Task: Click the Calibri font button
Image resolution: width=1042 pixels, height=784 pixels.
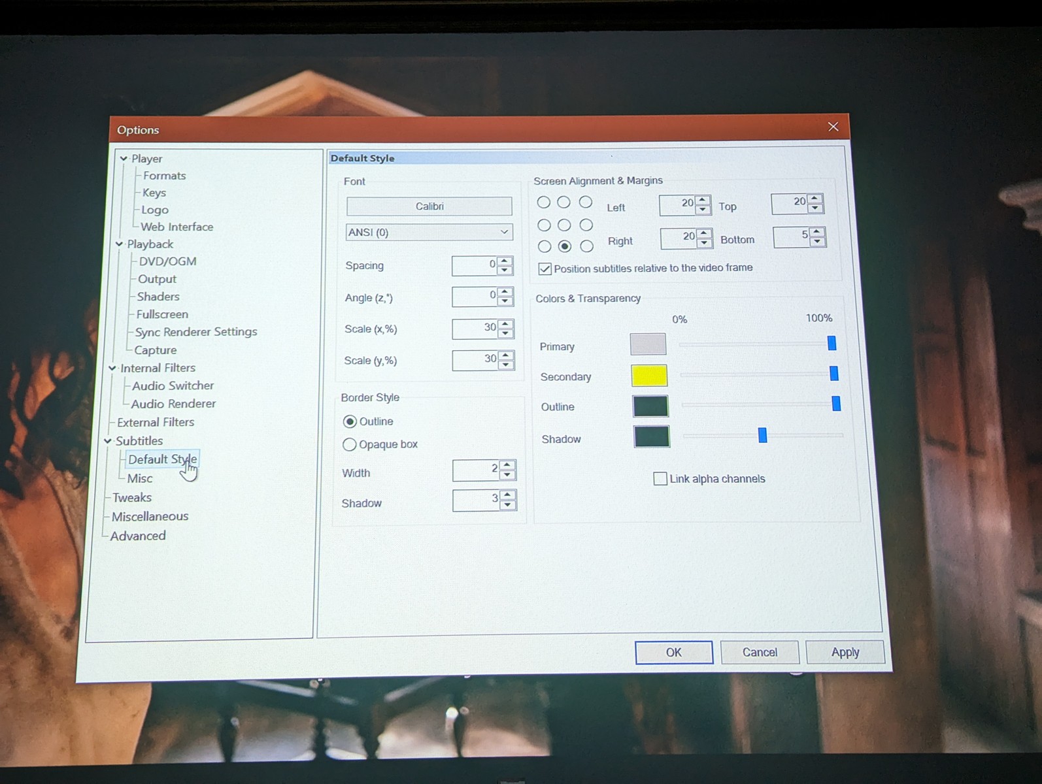Action: [x=429, y=206]
